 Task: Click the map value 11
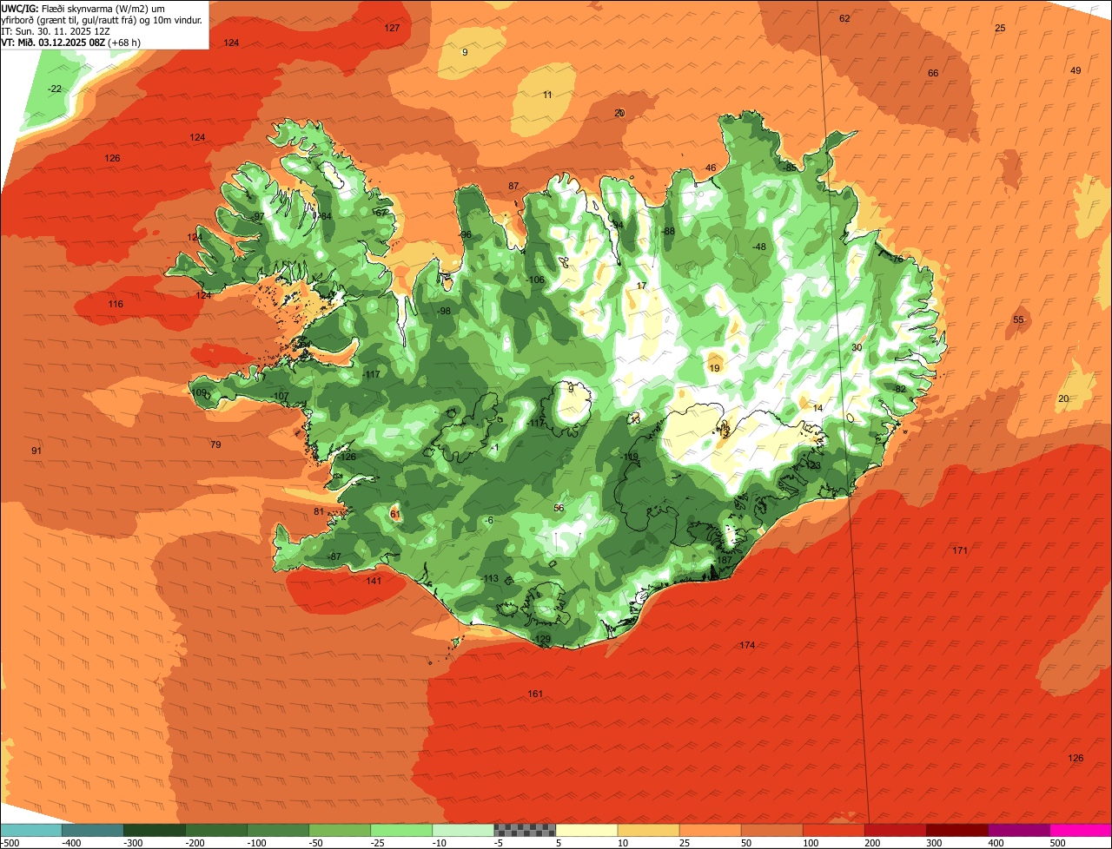point(547,95)
